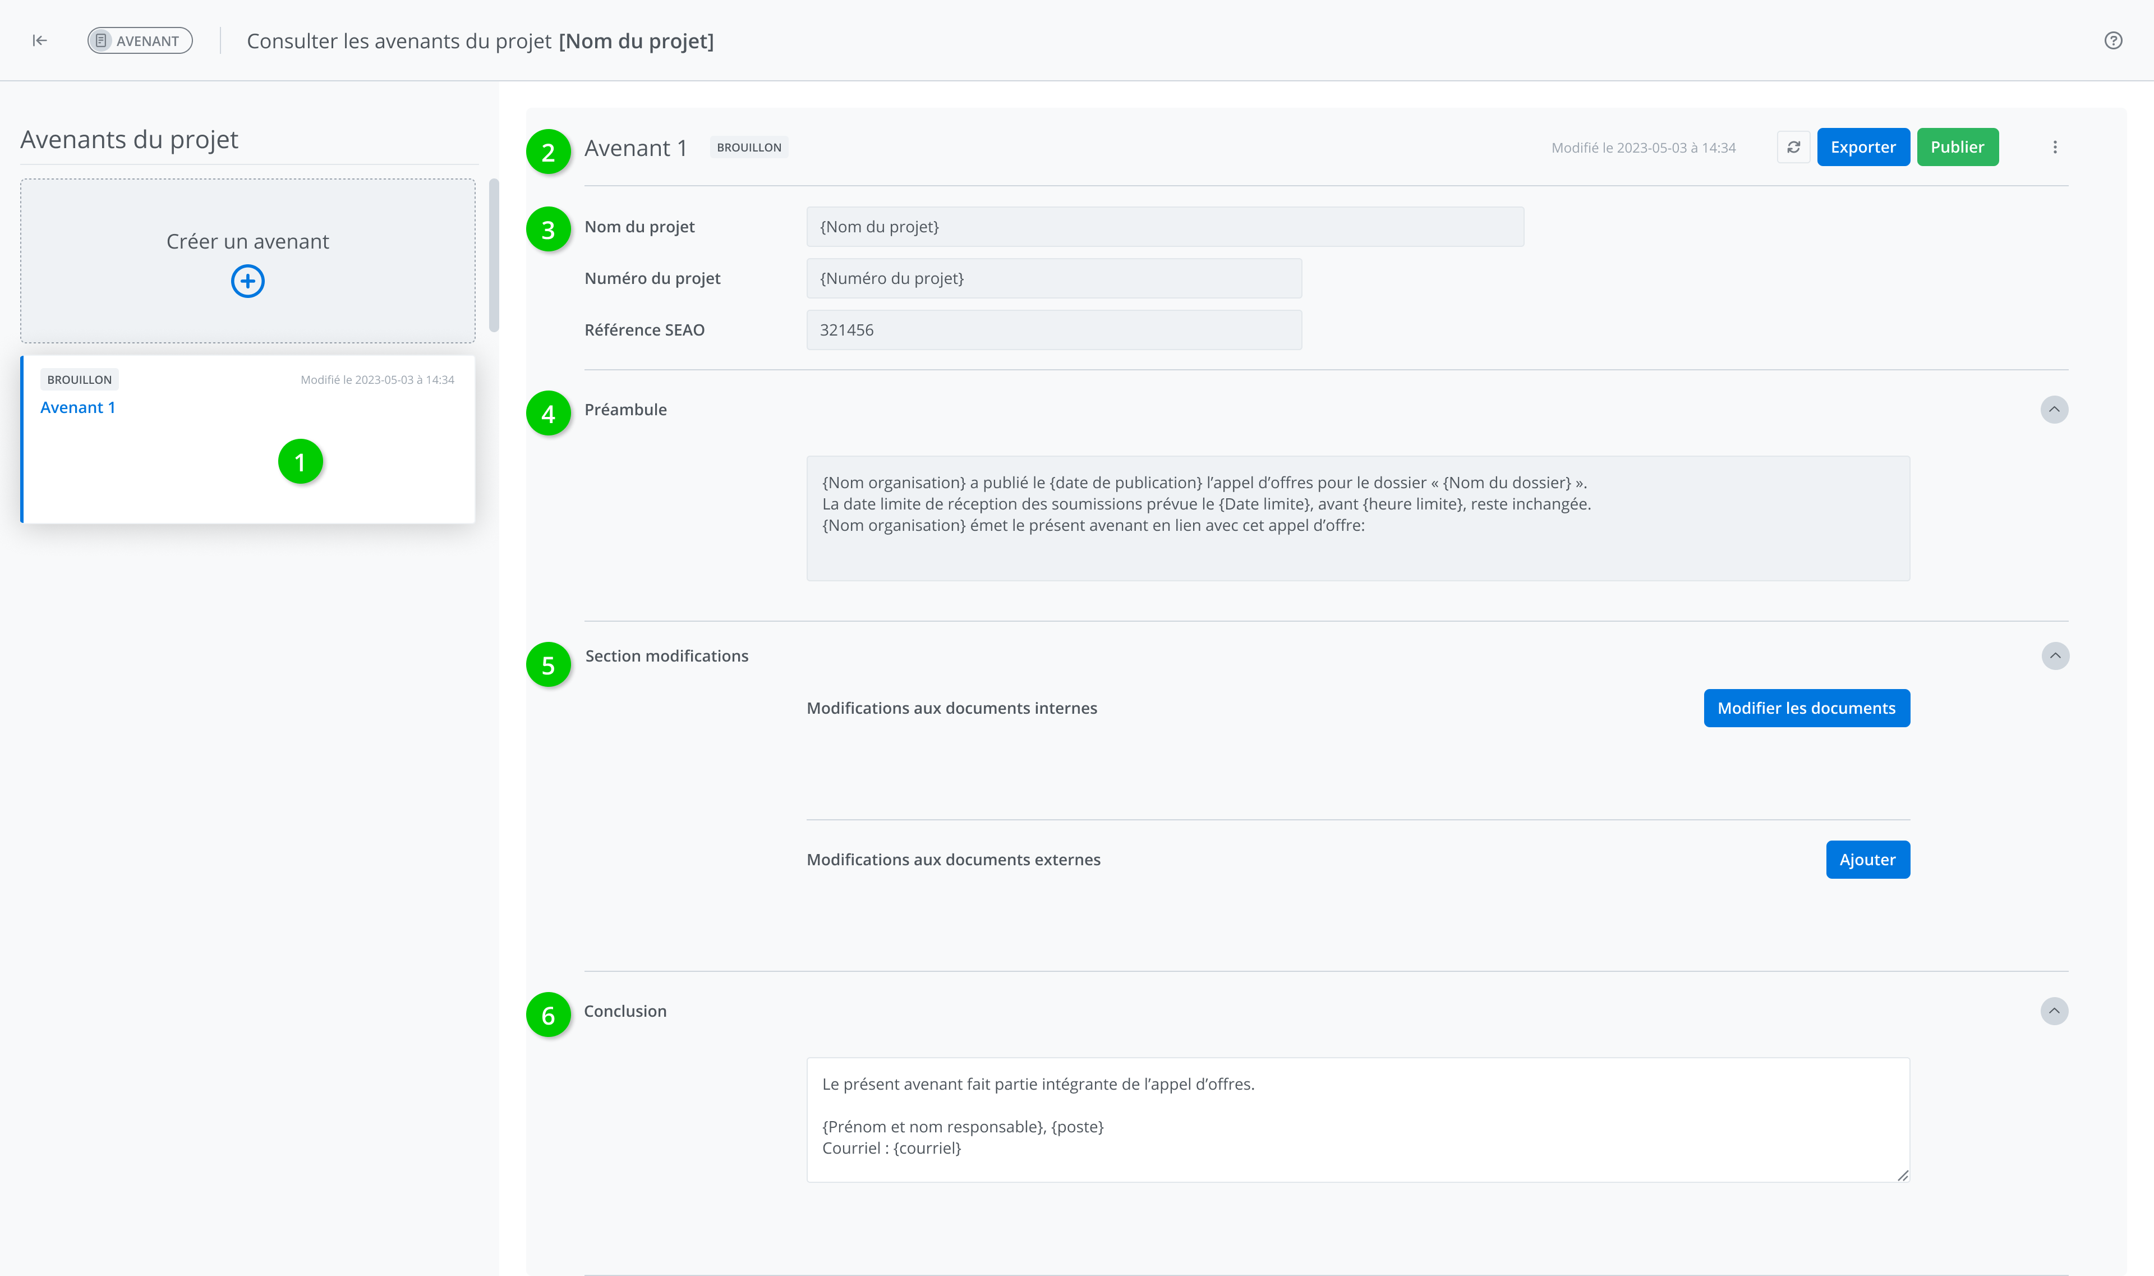This screenshot has height=1276, width=2154.
Task: Collapse the Section modifications panel
Action: [x=2054, y=656]
